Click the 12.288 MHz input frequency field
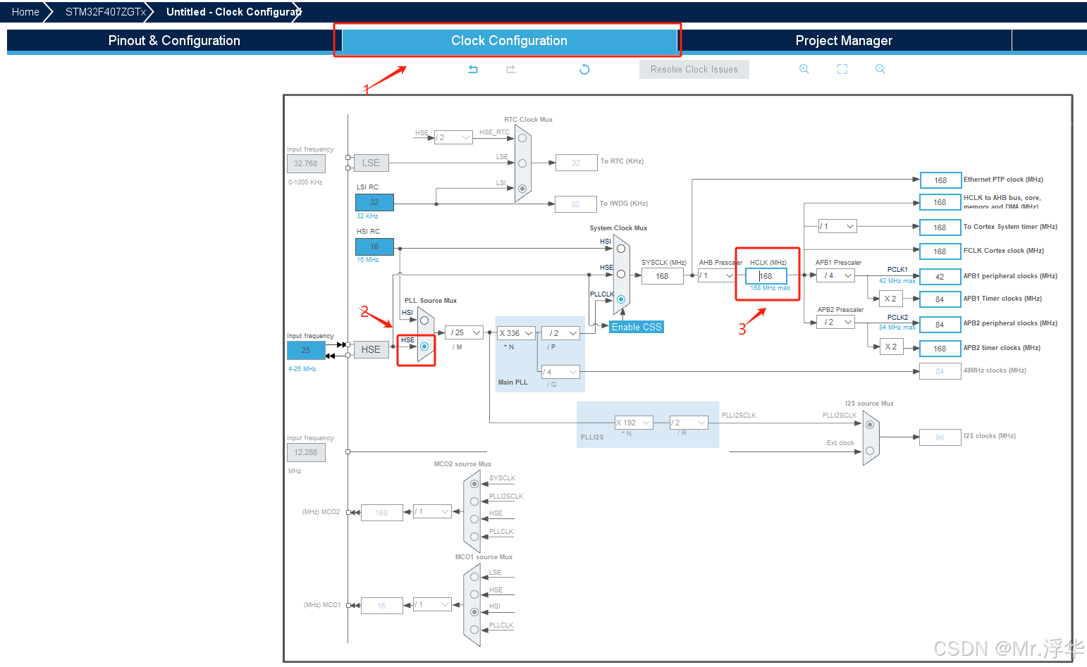The height and width of the screenshot is (667, 1087). (306, 452)
